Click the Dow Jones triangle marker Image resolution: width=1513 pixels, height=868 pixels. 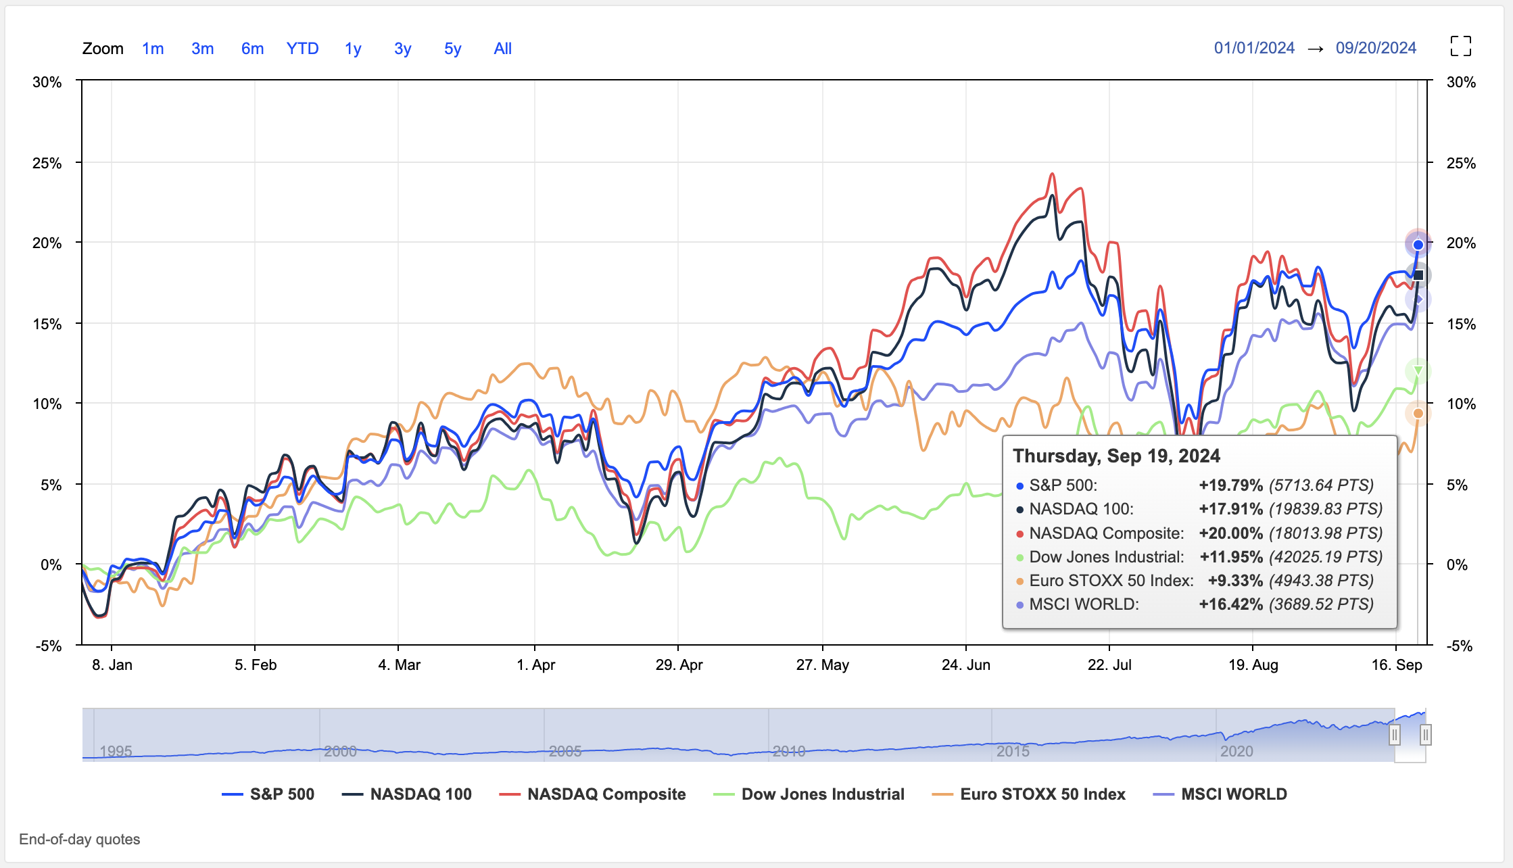pyautogui.click(x=1418, y=370)
